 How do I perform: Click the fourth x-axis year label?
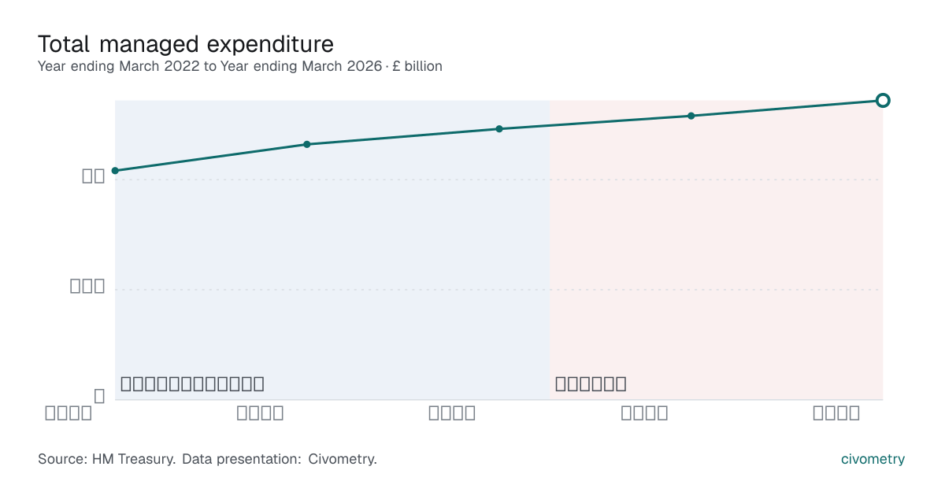pos(645,413)
